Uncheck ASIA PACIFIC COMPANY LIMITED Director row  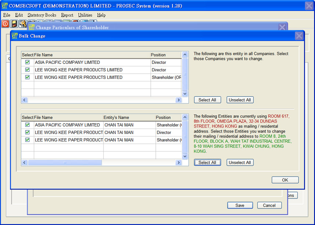click(28, 63)
